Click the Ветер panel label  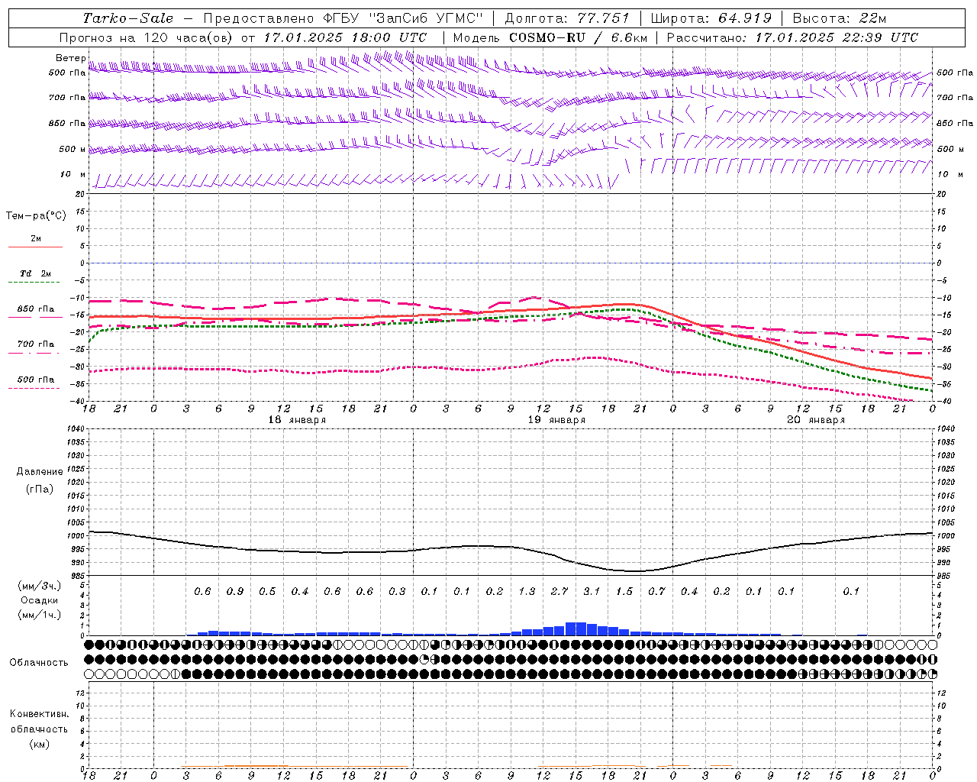pyautogui.click(x=71, y=58)
